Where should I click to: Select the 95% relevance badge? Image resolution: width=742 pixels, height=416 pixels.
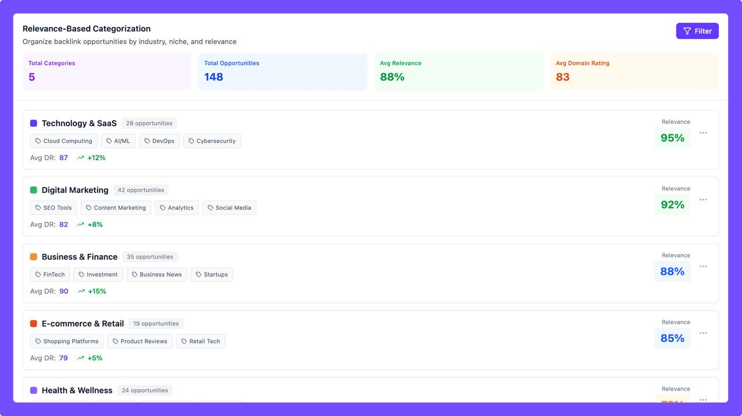672,138
